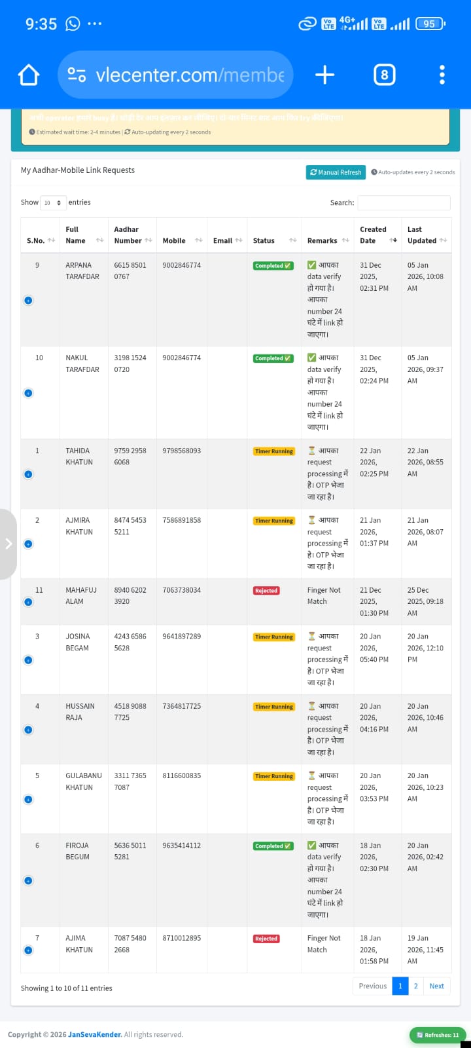
Task: Go to page 2 of entries
Action: 415,986
